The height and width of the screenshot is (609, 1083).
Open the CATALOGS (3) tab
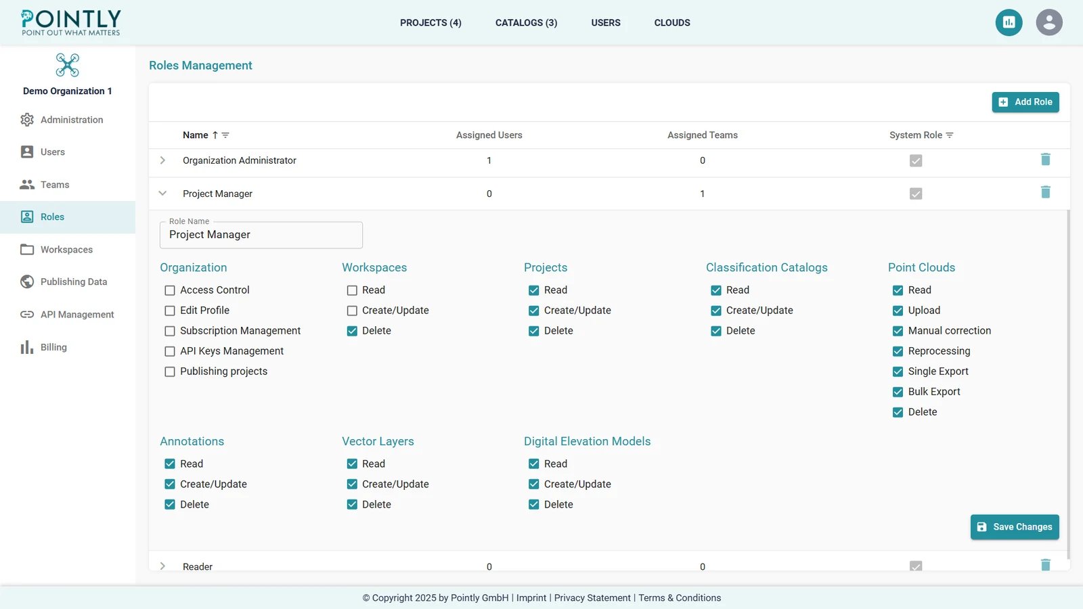[x=526, y=22]
